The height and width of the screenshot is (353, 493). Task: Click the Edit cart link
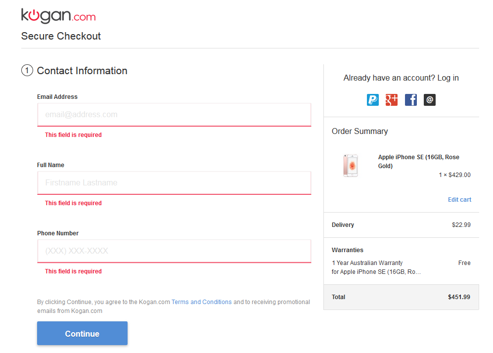pyautogui.click(x=459, y=200)
